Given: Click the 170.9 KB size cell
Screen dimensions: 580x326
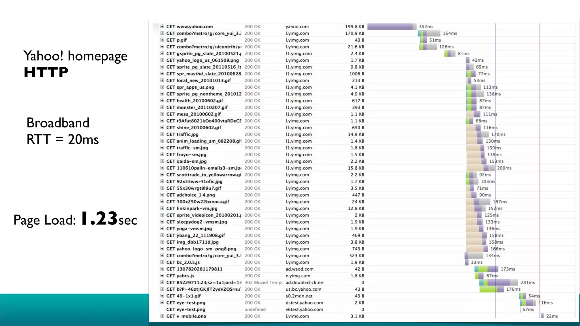Looking at the screenshot, I should click(x=355, y=33).
